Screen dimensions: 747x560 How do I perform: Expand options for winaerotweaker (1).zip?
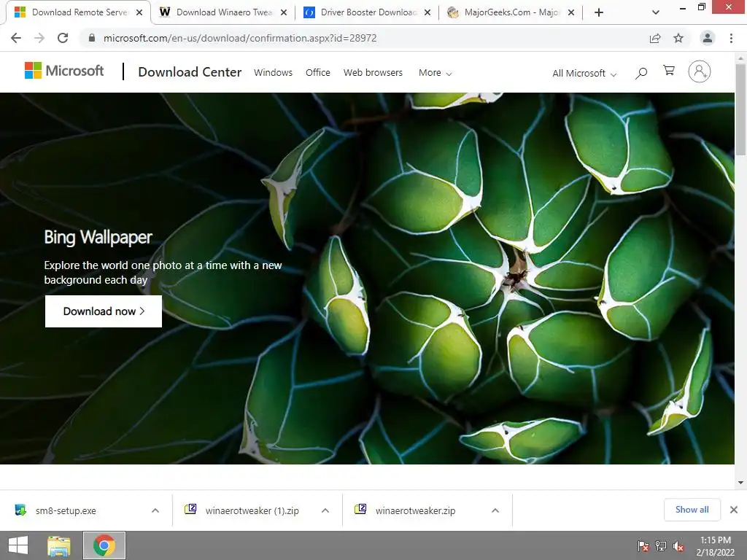click(x=325, y=510)
